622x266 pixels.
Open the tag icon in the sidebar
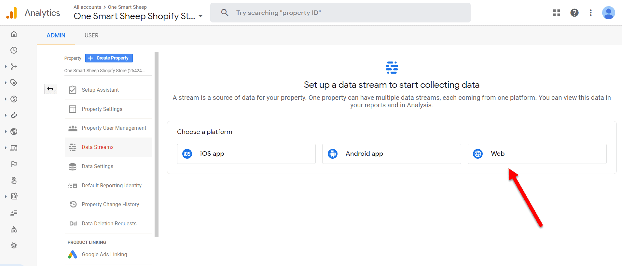point(14,83)
